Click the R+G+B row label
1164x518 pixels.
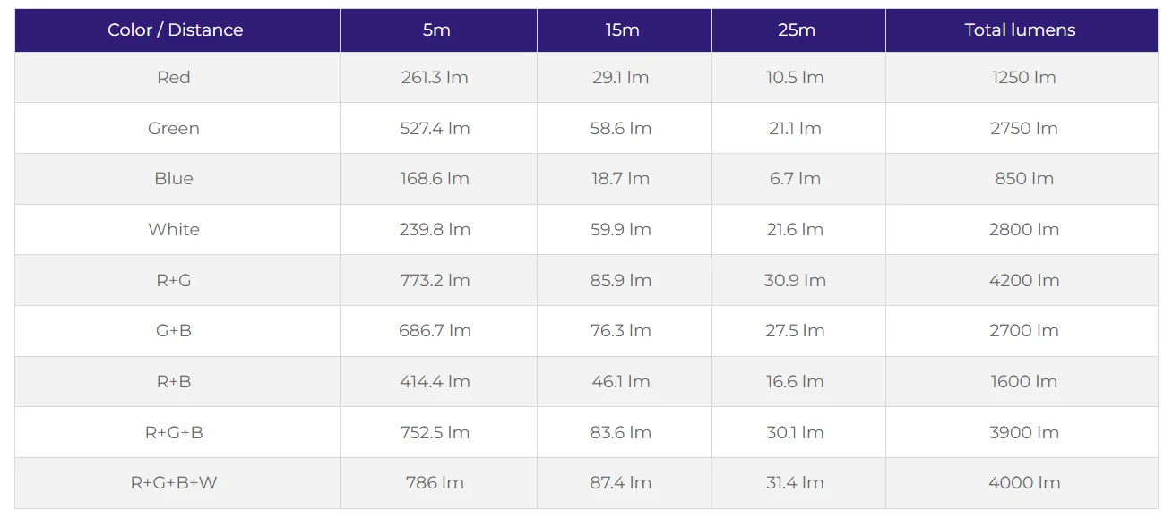click(x=174, y=432)
